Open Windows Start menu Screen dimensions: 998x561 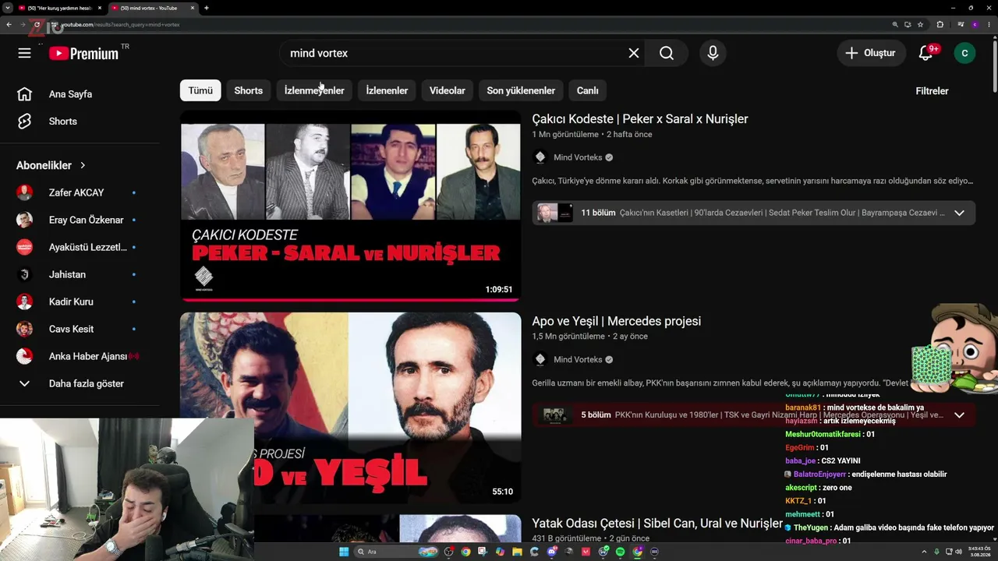coord(344,552)
